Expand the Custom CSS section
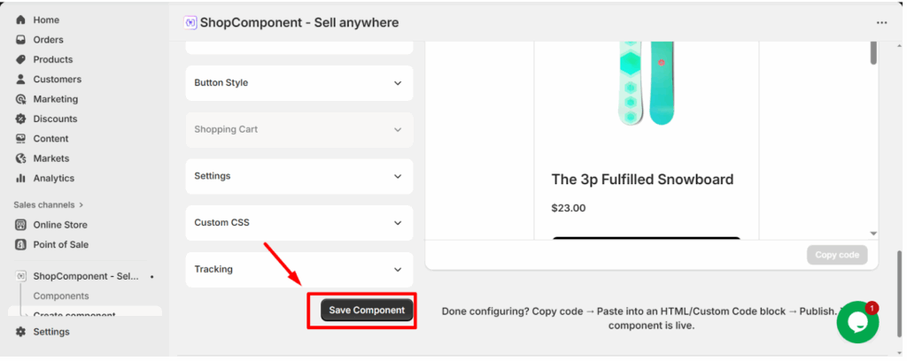The height and width of the screenshot is (361, 907). pyautogui.click(x=299, y=223)
